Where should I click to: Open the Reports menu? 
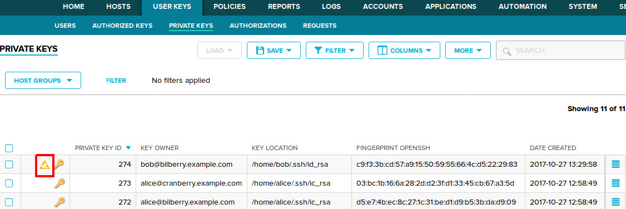[x=284, y=6]
